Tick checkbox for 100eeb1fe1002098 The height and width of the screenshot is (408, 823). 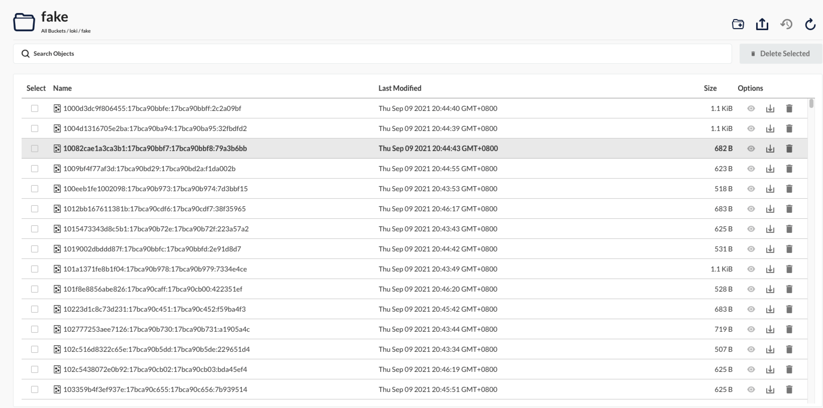[34, 189]
